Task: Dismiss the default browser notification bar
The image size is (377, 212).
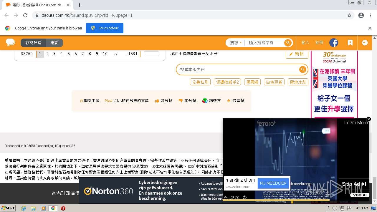Action: (370, 28)
